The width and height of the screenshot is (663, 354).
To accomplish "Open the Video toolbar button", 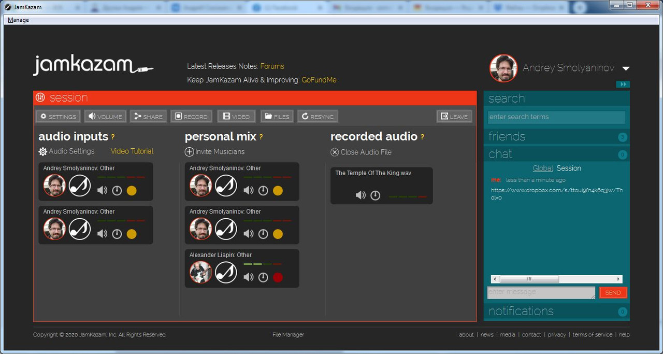I will pyautogui.click(x=236, y=117).
